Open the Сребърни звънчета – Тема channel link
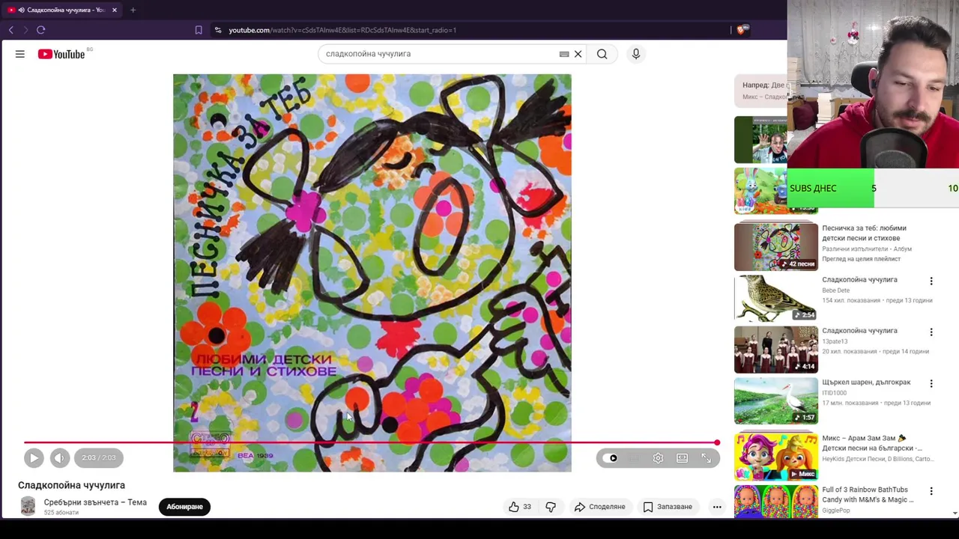This screenshot has width=959, height=539. (x=95, y=502)
